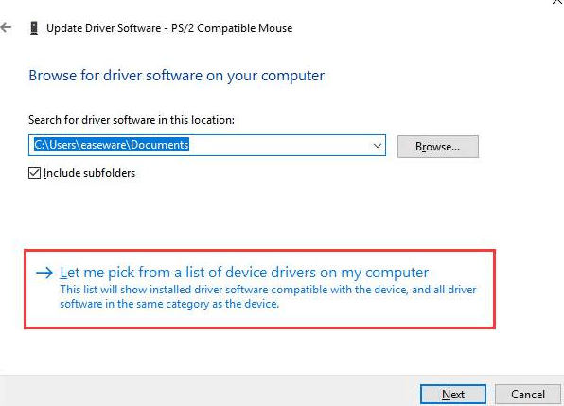Screen dimensions: 564x406
Task: Open the Browse... folder picker
Action: [438, 147]
